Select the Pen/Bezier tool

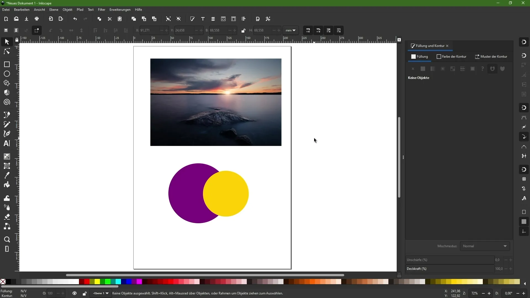point(7,134)
